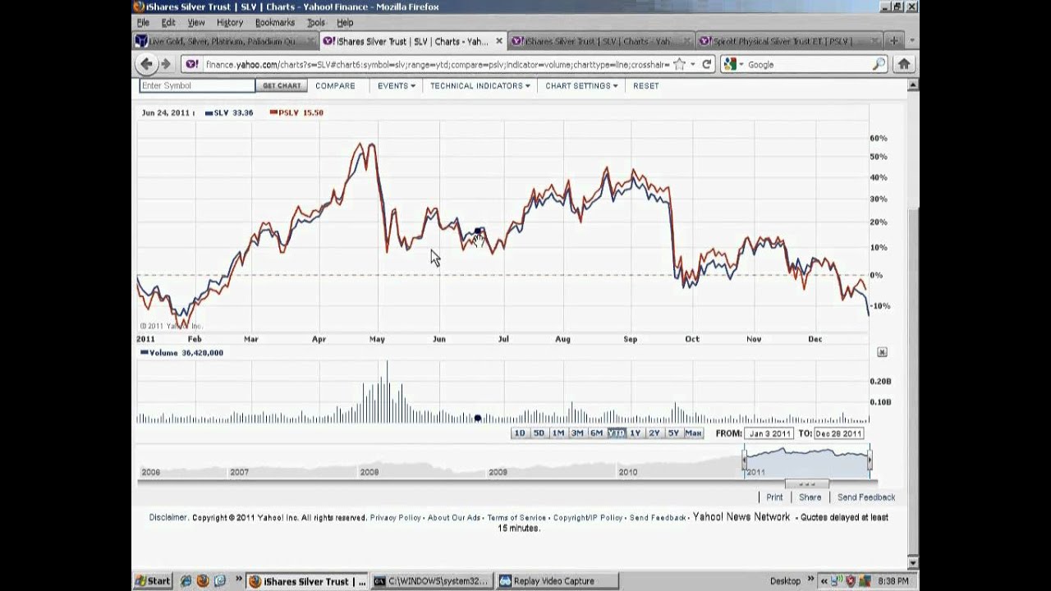Open the Windows Start menu
This screenshot has width=1051, height=591.
tap(153, 581)
